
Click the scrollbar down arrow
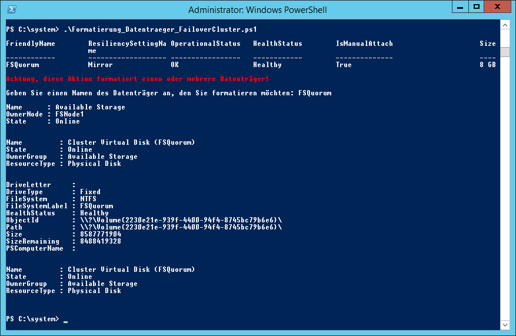505,325
